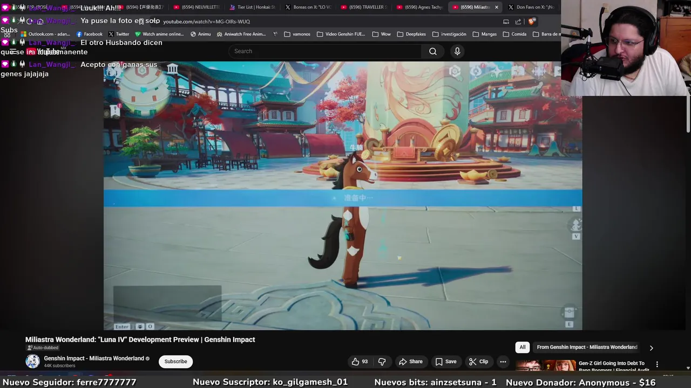Switch to the Don Favs on X tab
The height and width of the screenshot is (388, 691).
[531, 7]
